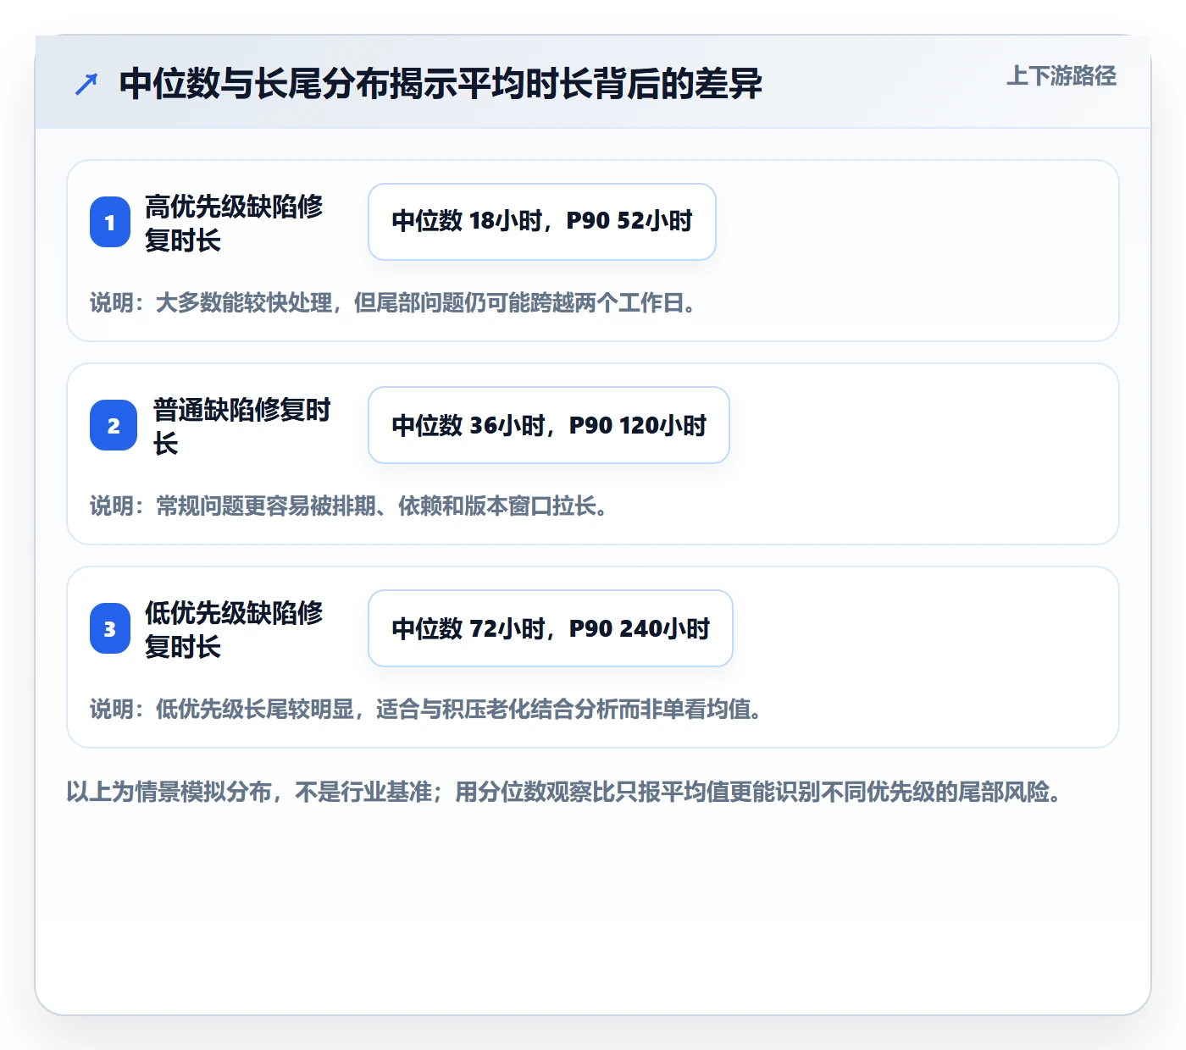Click the footer text 以上为情景模拟分布
The width and height of the screenshot is (1186, 1050).
(x=564, y=793)
